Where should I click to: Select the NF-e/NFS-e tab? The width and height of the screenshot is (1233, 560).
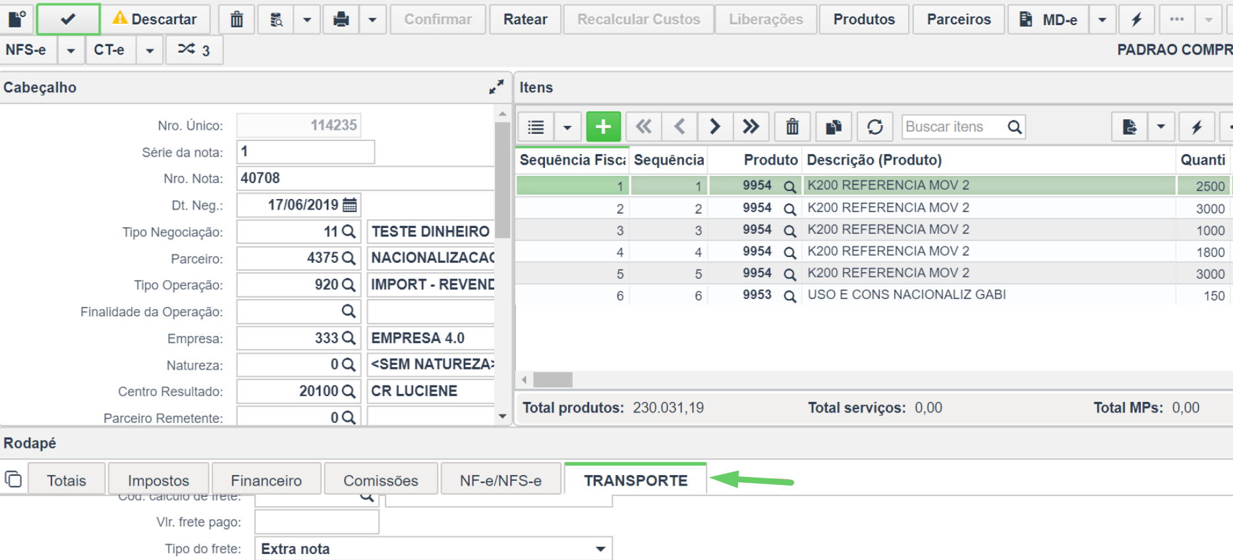pyautogui.click(x=501, y=480)
